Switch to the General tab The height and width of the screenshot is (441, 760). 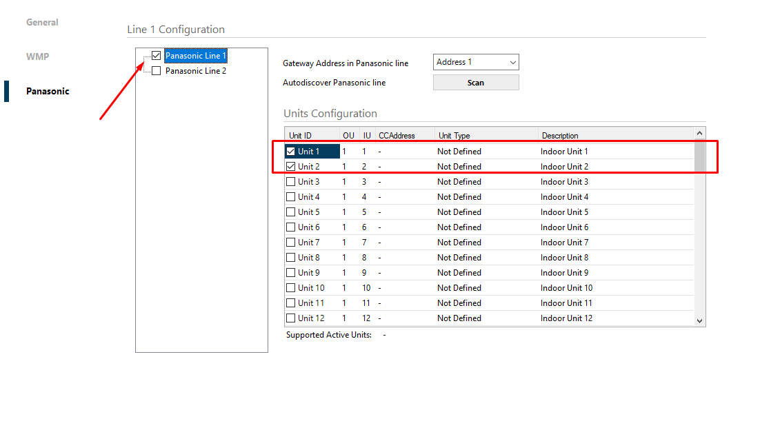point(42,22)
